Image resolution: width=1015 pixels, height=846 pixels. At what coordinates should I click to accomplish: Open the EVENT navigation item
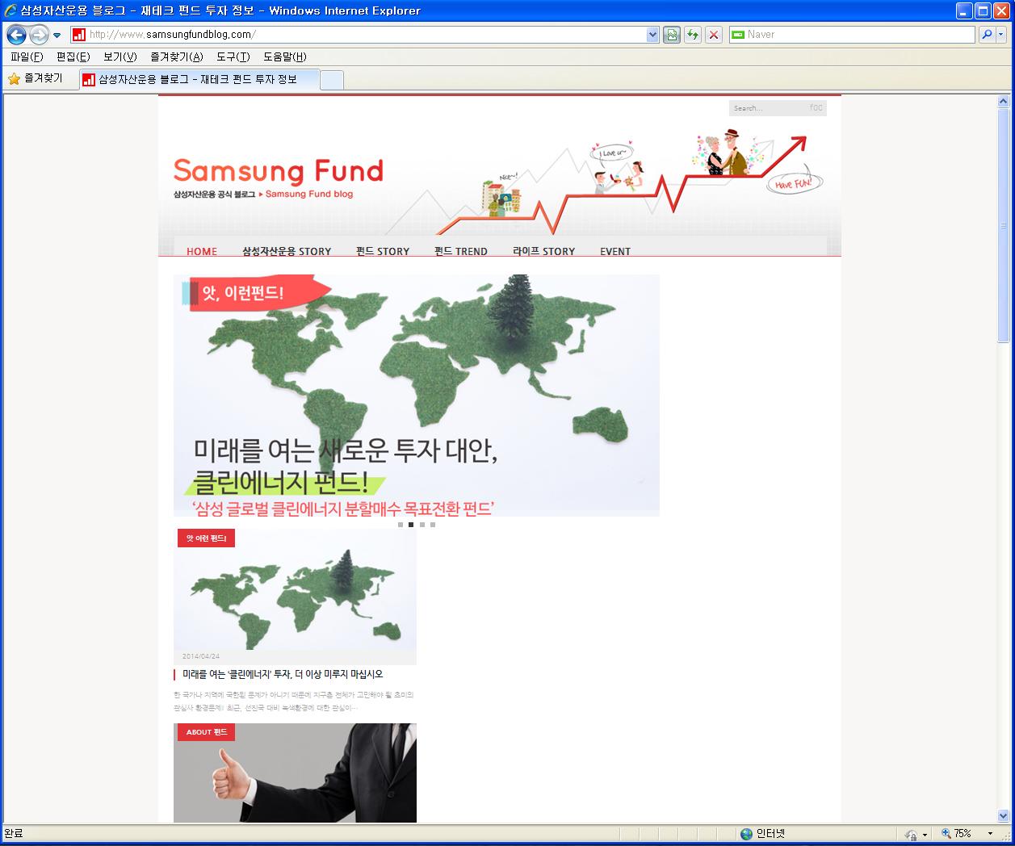(x=615, y=251)
